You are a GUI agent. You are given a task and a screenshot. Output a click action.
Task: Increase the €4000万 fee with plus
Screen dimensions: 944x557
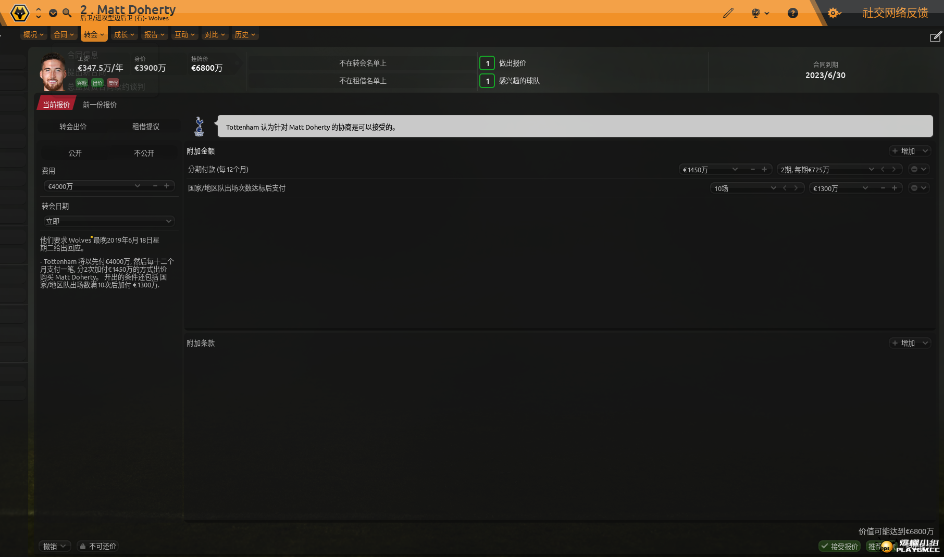[167, 186]
